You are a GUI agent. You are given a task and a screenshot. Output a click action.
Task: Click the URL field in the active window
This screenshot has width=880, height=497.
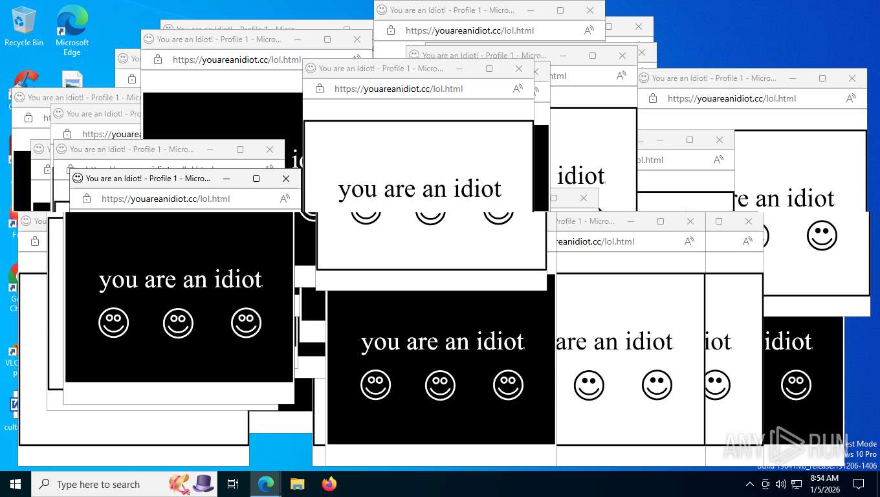coord(166,199)
